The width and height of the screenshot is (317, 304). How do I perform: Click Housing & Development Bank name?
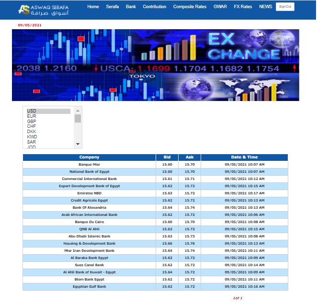point(90,244)
